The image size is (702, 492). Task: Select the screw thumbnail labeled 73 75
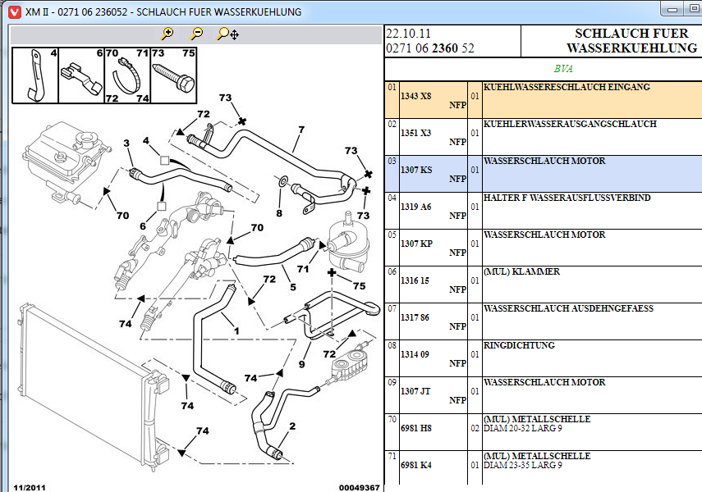click(174, 75)
